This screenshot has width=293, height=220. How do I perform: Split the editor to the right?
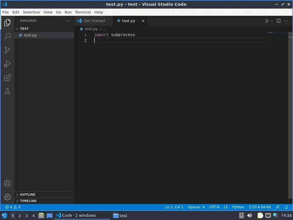click(278, 21)
